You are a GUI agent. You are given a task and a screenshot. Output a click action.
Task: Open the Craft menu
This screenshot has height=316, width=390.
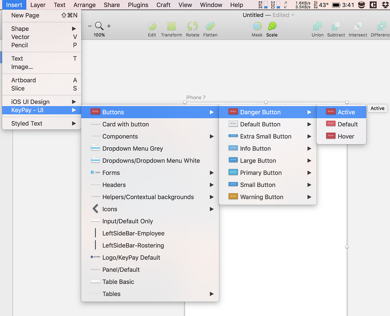tap(163, 5)
